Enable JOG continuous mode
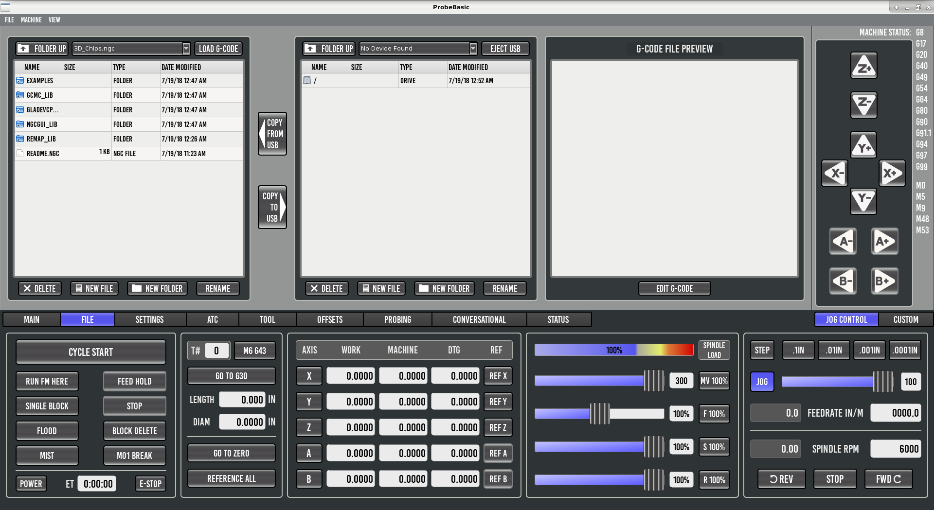The width and height of the screenshot is (934, 510). 762,382
